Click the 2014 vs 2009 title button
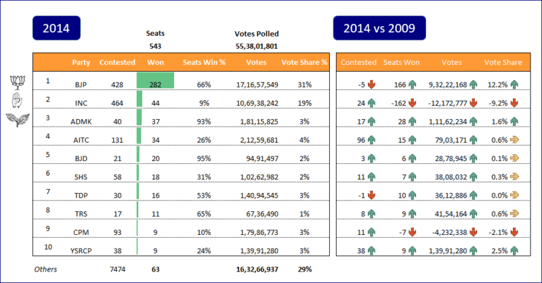The width and height of the screenshot is (542, 283). (x=379, y=28)
